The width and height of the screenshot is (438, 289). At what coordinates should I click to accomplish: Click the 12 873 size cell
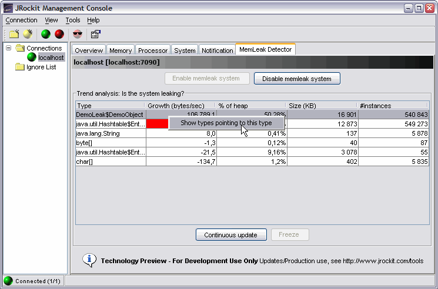click(323, 124)
